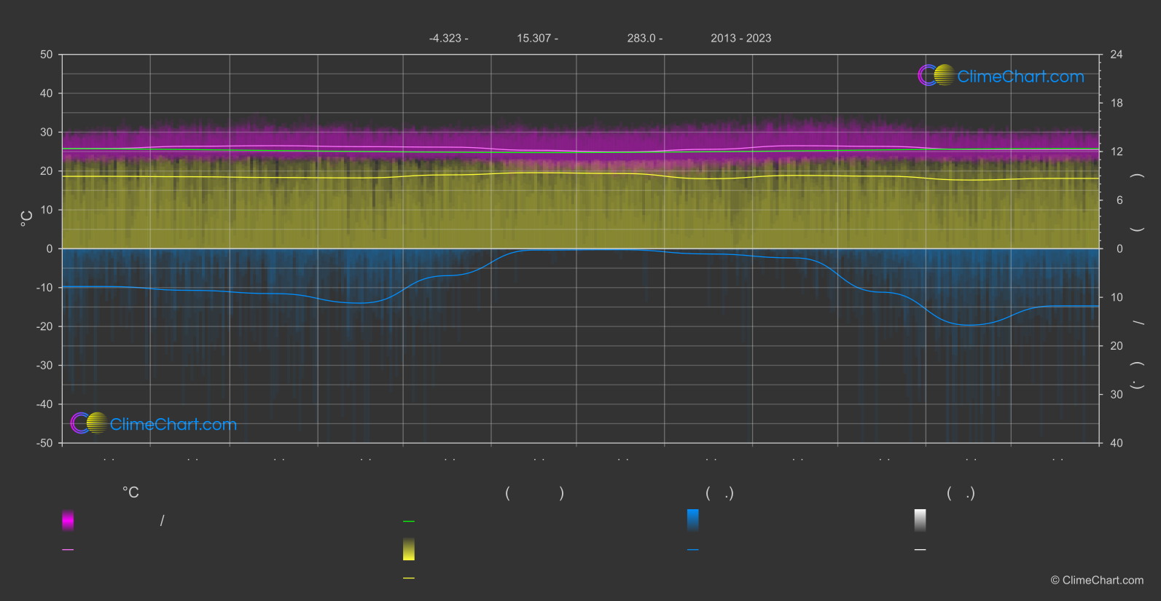
Task: Click the blue line legend marker
Action: (x=693, y=550)
